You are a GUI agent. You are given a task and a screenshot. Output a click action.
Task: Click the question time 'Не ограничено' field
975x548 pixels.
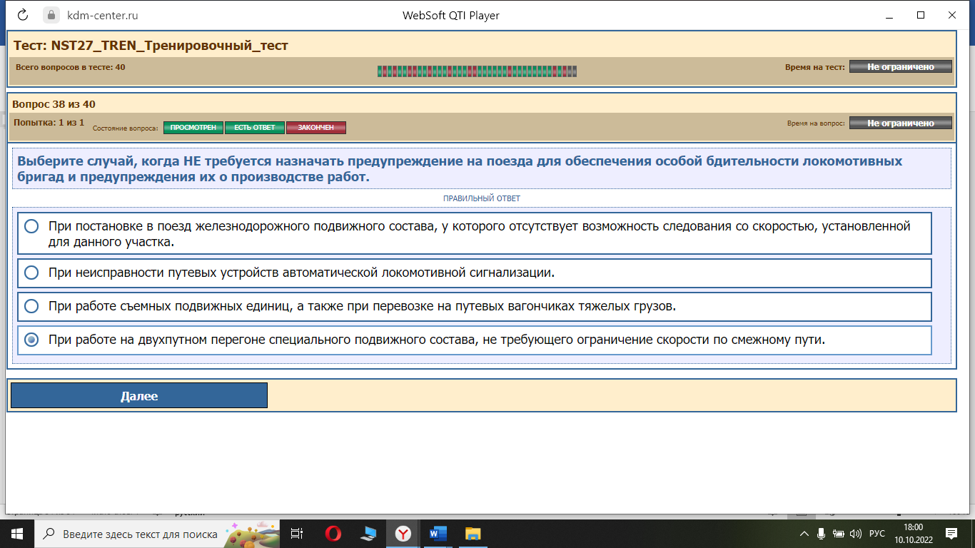click(901, 123)
